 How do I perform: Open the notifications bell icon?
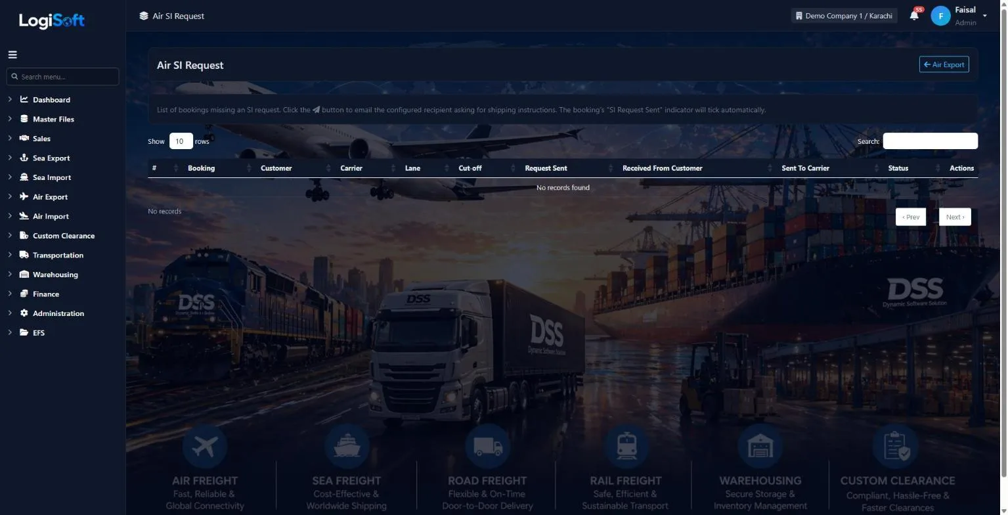[x=914, y=15]
